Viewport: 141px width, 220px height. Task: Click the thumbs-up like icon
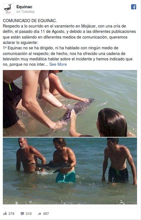[5, 213]
